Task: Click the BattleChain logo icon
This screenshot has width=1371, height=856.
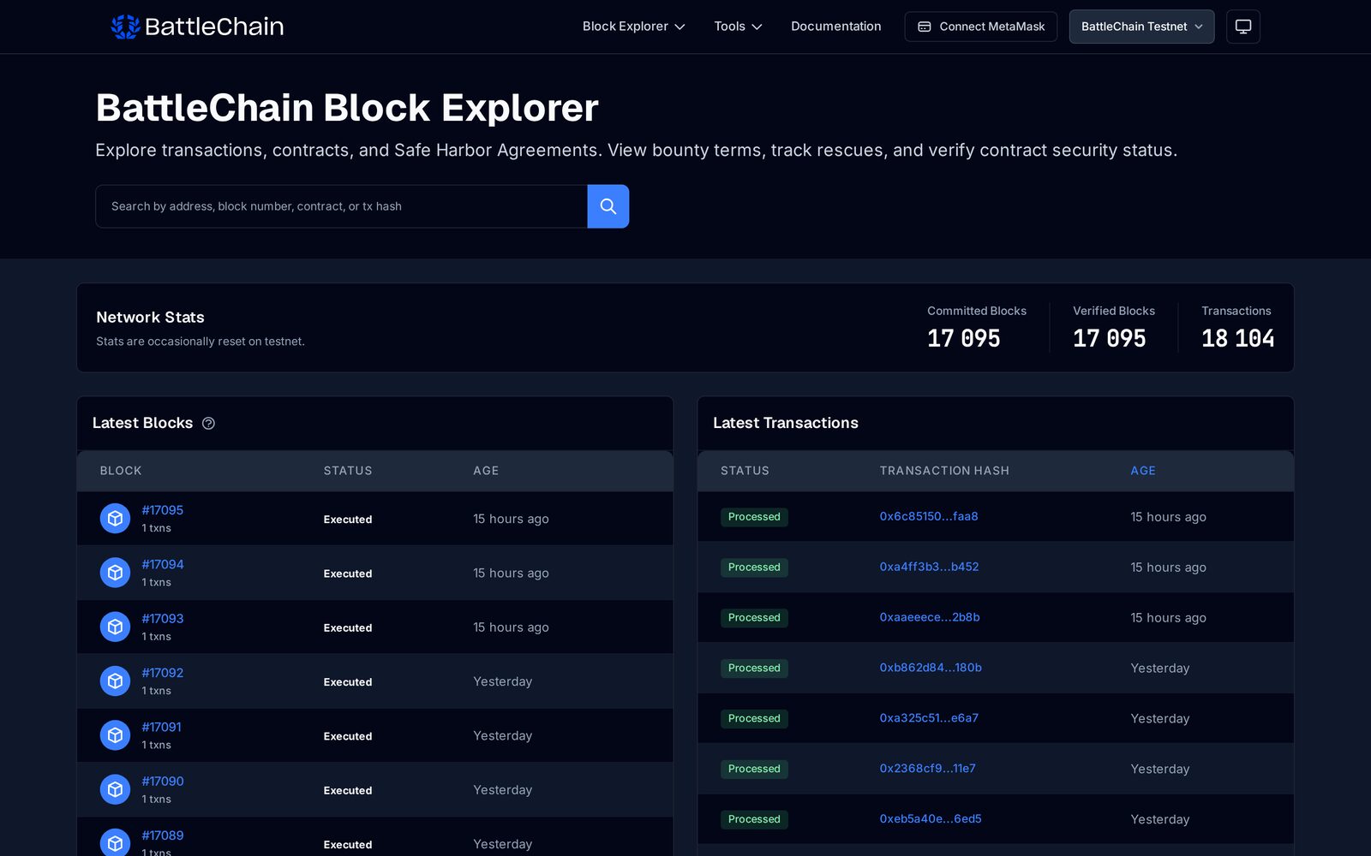Action: click(125, 27)
